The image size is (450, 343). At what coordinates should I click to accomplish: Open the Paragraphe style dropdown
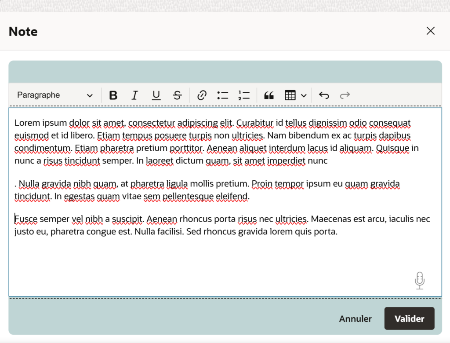(x=55, y=95)
